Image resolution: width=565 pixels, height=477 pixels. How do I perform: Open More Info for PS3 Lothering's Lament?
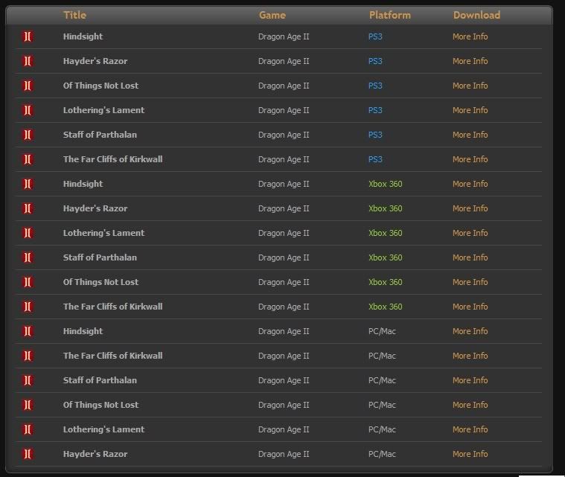click(470, 110)
